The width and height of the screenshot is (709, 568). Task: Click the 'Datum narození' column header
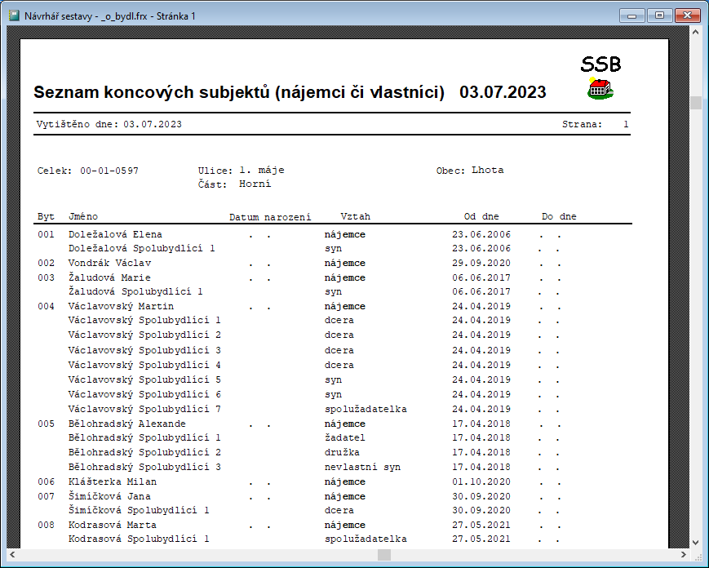point(270,217)
